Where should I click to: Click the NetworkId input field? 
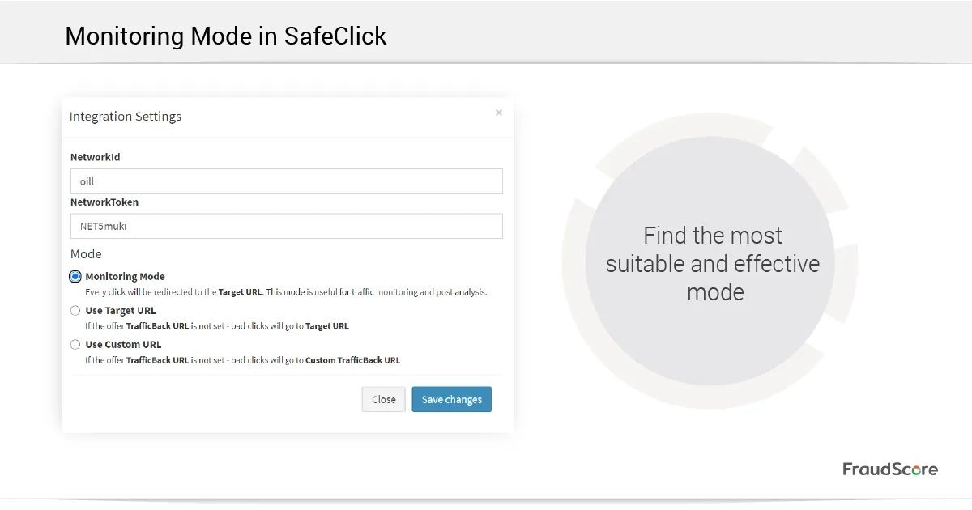(x=286, y=181)
